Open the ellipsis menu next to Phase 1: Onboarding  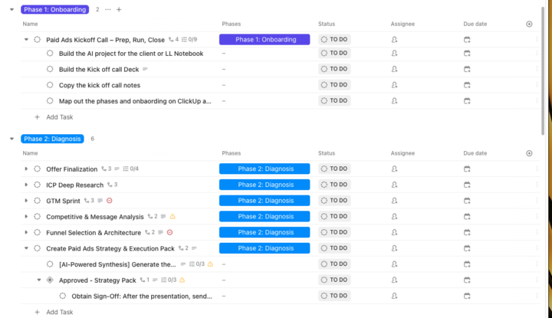[x=107, y=9]
